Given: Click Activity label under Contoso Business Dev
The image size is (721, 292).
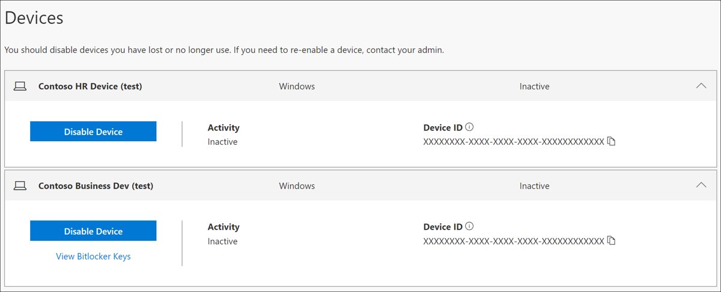Looking at the screenshot, I should [x=224, y=227].
